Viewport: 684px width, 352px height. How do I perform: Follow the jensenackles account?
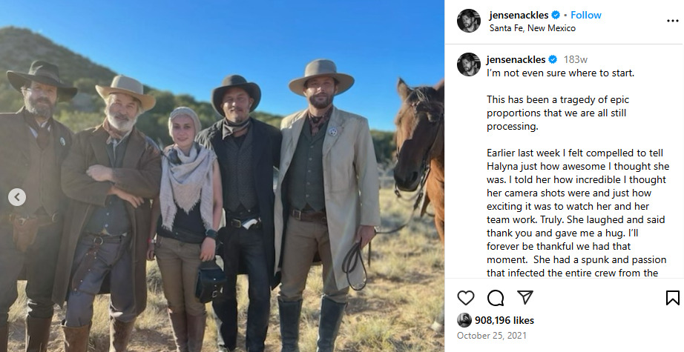click(586, 16)
